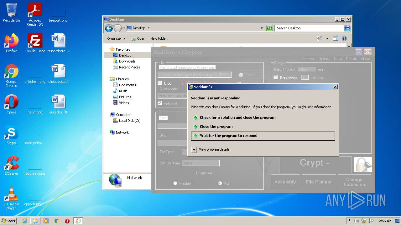Viewport: 401px width, 225px height.
Task: Launch FileZilla Client desktop shortcut
Action: pyautogui.click(x=35, y=43)
